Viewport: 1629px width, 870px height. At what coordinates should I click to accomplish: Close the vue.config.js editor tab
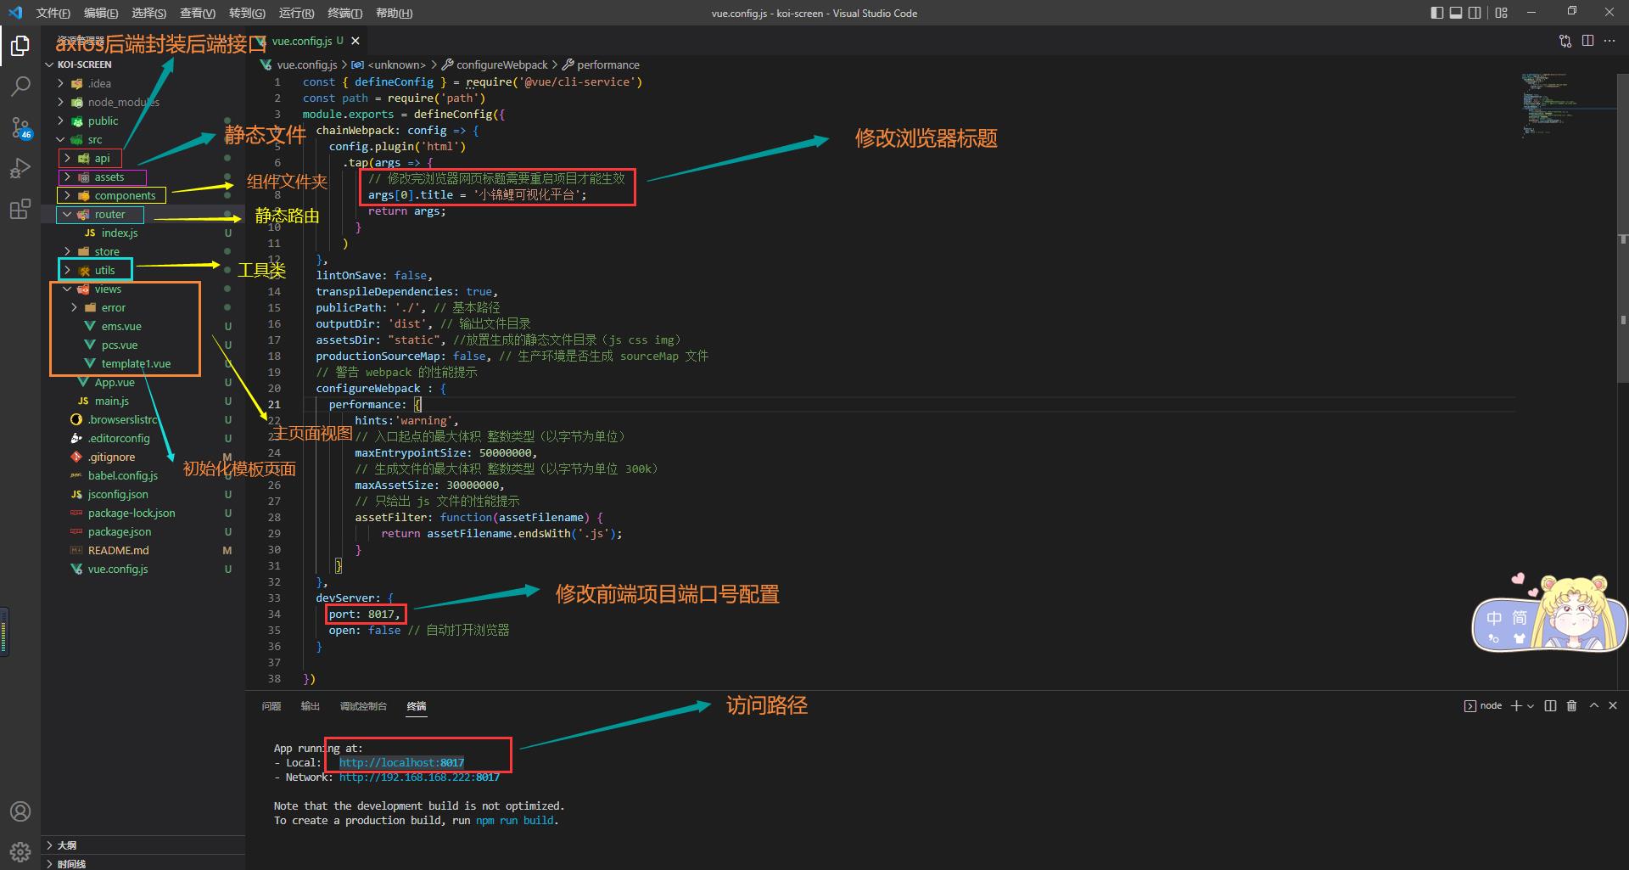pos(355,41)
